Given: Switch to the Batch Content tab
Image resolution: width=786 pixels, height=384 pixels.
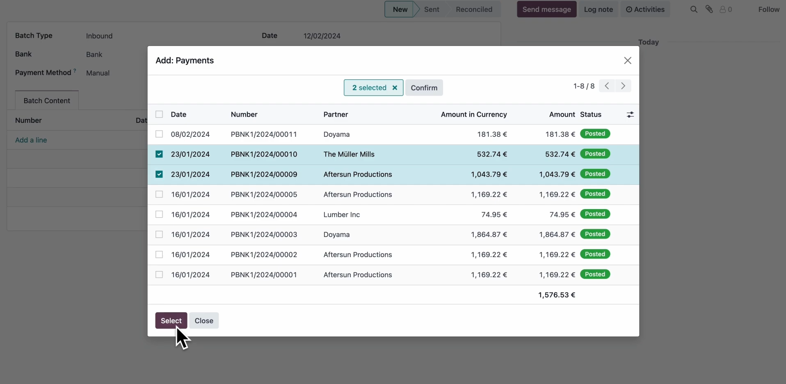Looking at the screenshot, I should tap(46, 100).
